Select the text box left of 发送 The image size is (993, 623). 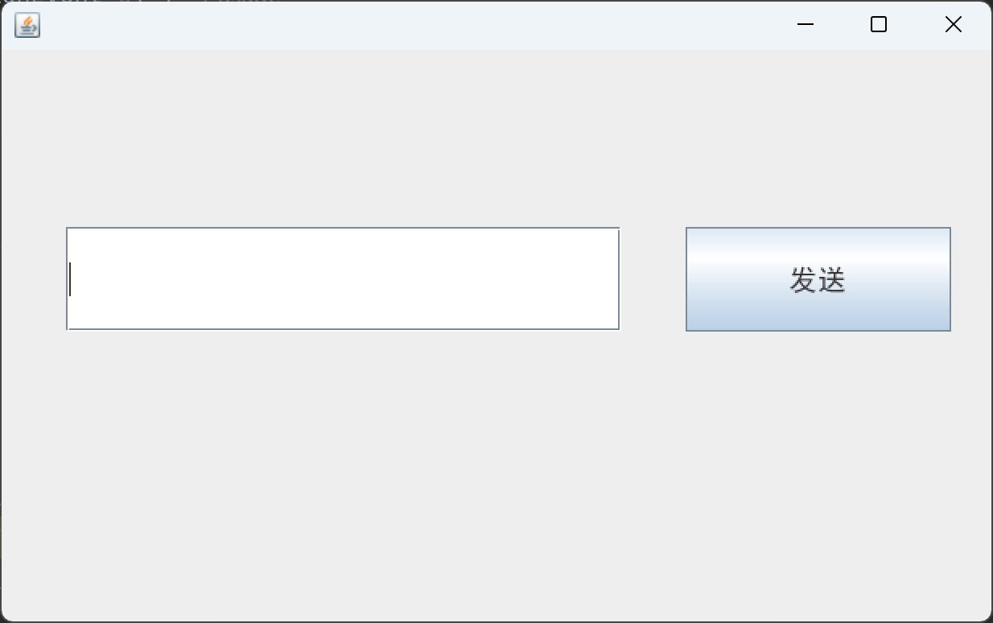pyautogui.click(x=343, y=278)
